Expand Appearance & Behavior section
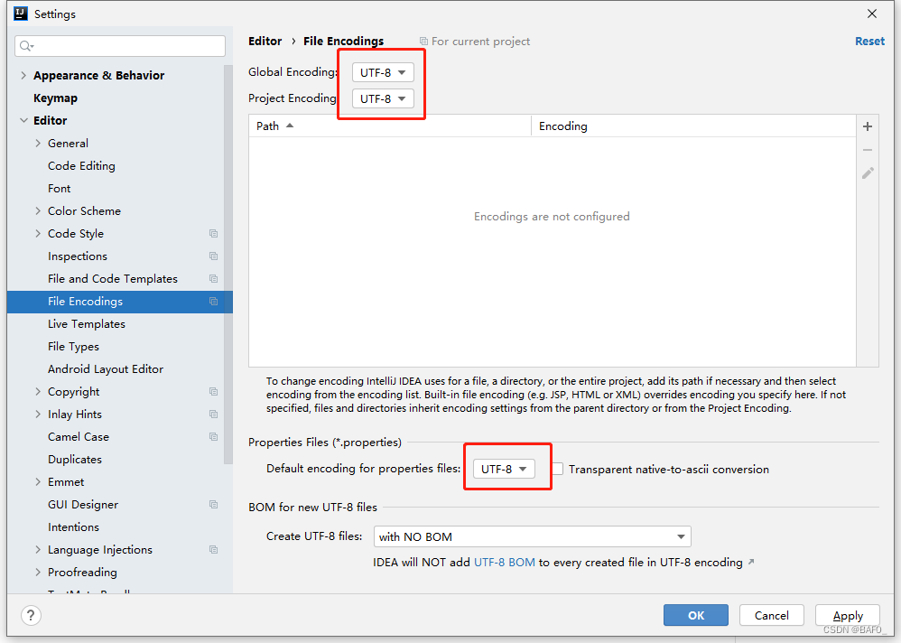Viewport: 901px width, 643px height. [23, 75]
